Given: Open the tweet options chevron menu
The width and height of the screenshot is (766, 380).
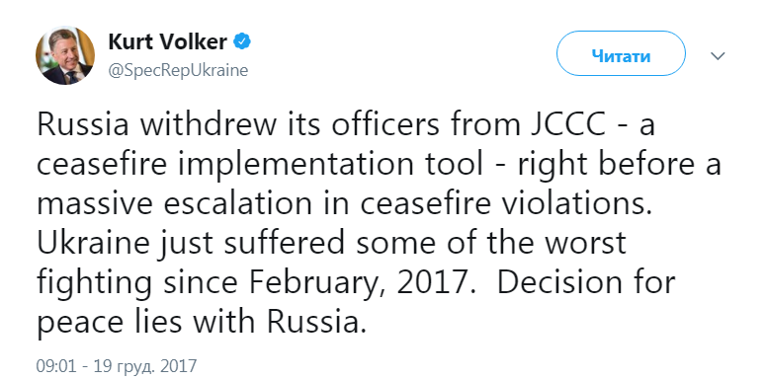Looking at the screenshot, I should (718, 56).
